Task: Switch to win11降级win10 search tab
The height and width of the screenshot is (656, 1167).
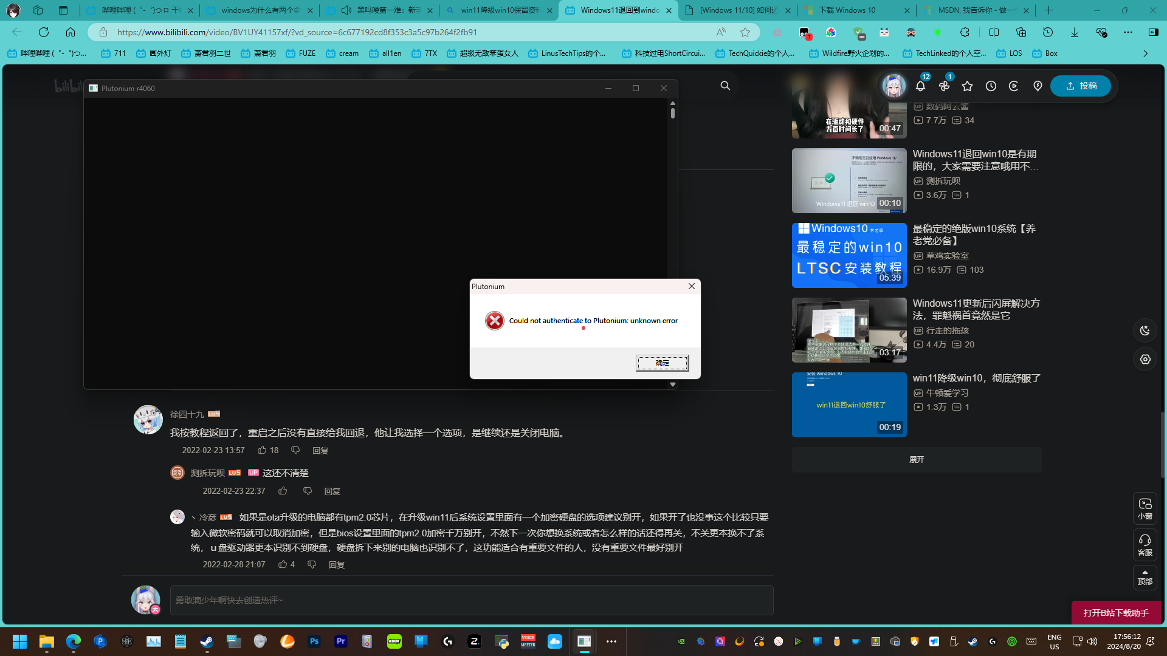Action: [x=498, y=10]
